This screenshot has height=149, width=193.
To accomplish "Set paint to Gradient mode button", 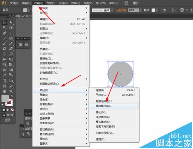I will pyautogui.click(x=8, y=110).
